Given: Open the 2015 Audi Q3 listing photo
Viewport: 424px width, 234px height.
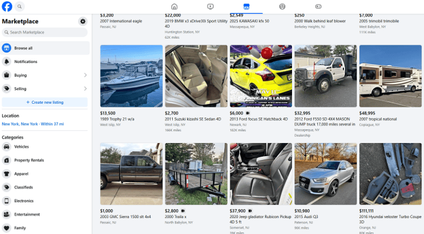Looking at the screenshot, I should pyautogui.click(x=326, y=174).
